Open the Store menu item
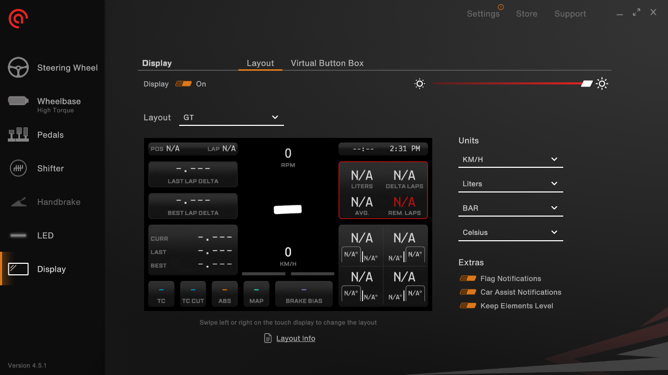The width and height of the screenshot is (668, 375). (527, 14)
